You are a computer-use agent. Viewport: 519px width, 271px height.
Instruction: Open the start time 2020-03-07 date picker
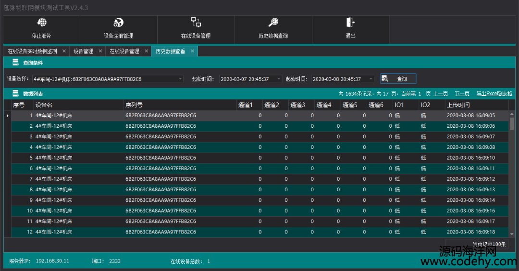pyautogui.click(x=279, y=79)
